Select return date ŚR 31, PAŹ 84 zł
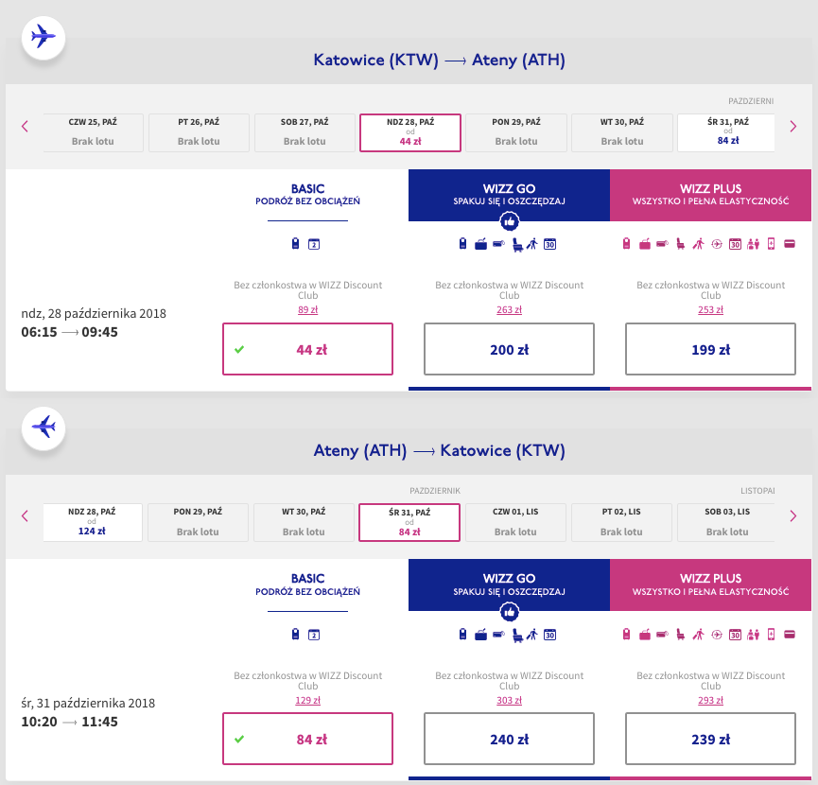The height and width of the screenshot is (785, 818). point(409,522)
